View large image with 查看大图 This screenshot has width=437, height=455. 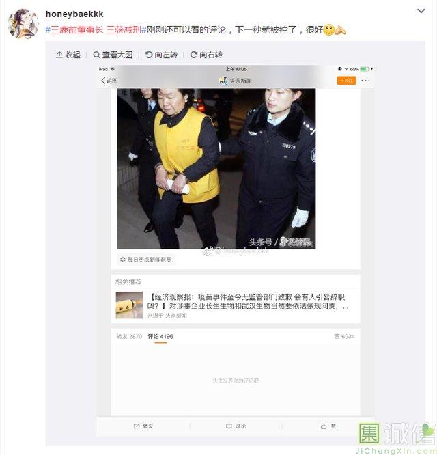click(113, 55)
